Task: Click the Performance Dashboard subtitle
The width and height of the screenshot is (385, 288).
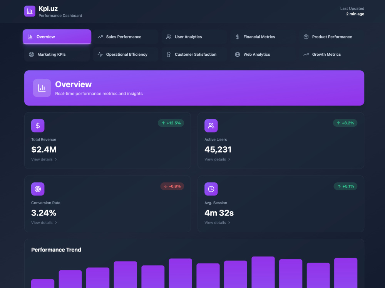Action: pos(60,16)
